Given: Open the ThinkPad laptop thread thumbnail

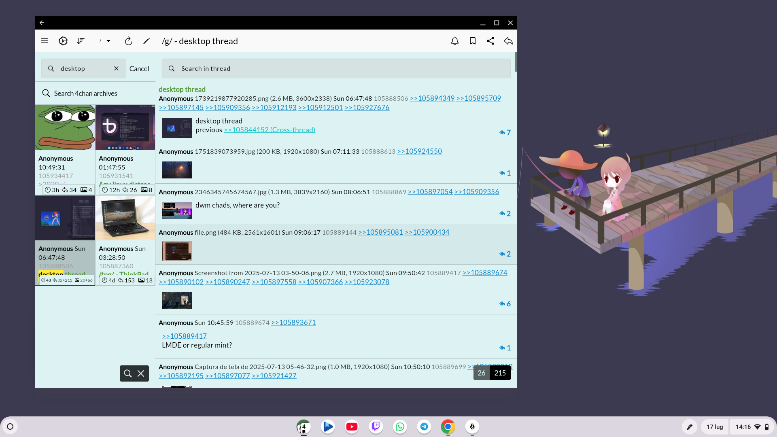Looking at the screenshot, I should coord(125,218).
